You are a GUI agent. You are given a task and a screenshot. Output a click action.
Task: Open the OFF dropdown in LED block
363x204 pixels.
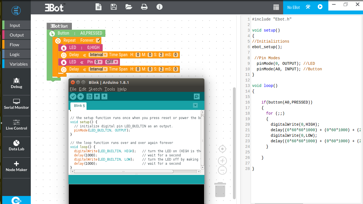tap(112, 62)
